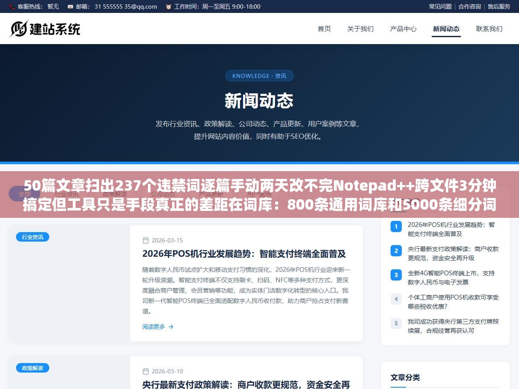Click the 建站系统 site logo

click(45, 29)
